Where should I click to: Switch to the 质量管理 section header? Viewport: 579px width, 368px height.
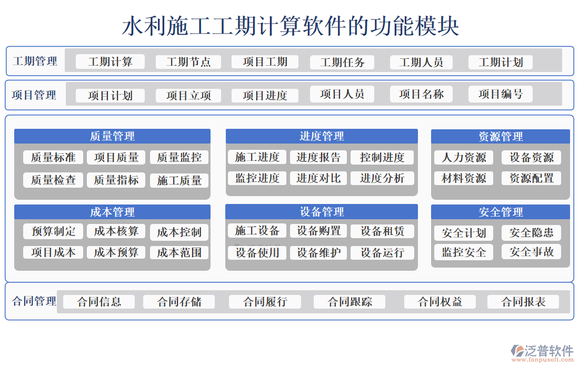pyautogui.click(x=112, y=136)
